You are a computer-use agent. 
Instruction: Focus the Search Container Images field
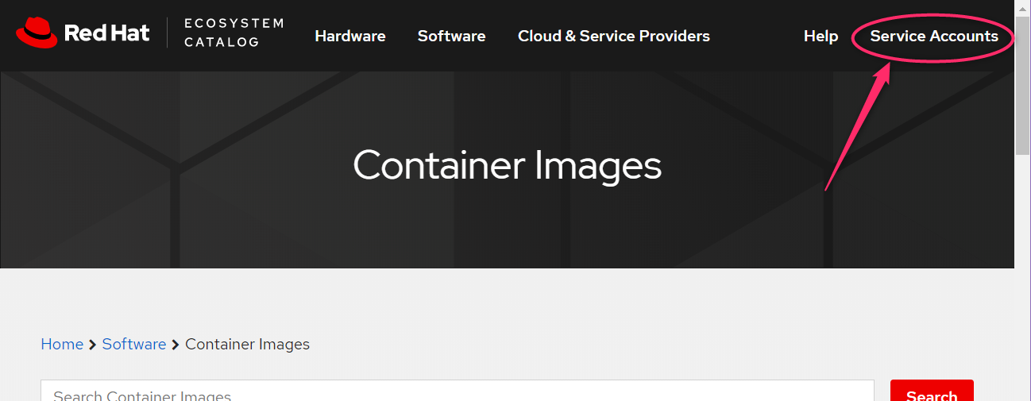click(x=458, y=391)
